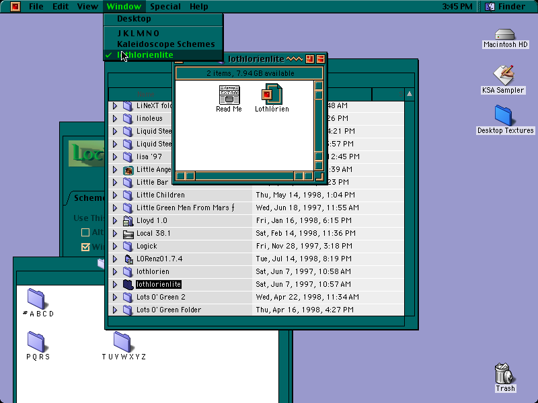The image size is (538, 403).
Task: Click the lothlorienlite window horizontal scrollbar
Action: tap(244, 176)
